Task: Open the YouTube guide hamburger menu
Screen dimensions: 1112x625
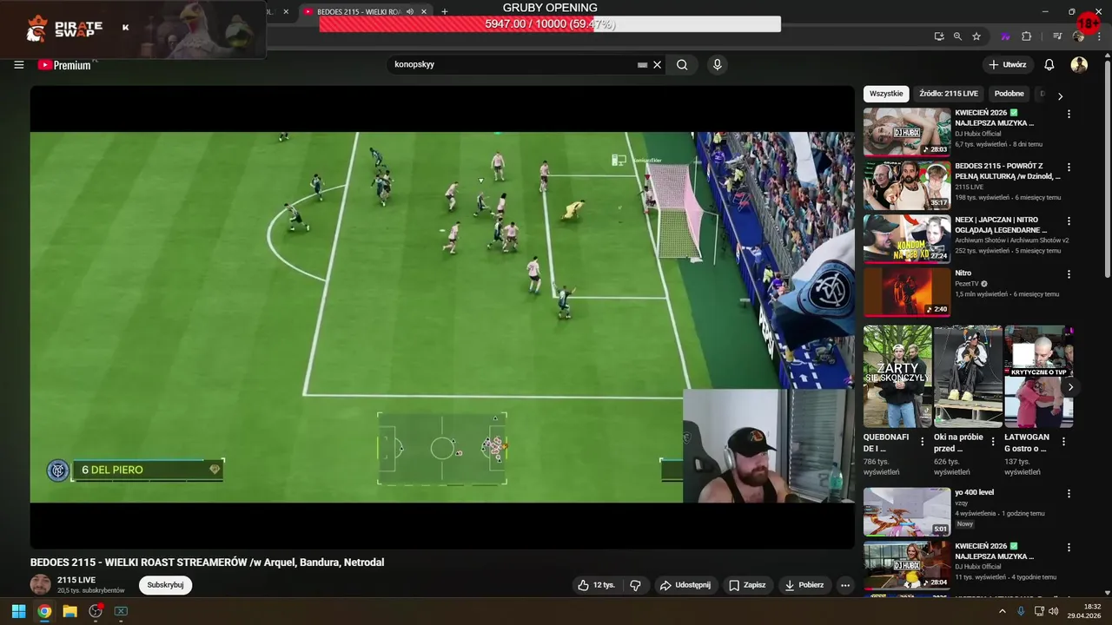Action: [19, 65]
